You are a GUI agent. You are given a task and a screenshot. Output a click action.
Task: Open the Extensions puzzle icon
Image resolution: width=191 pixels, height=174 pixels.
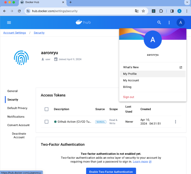pos(161,11)
